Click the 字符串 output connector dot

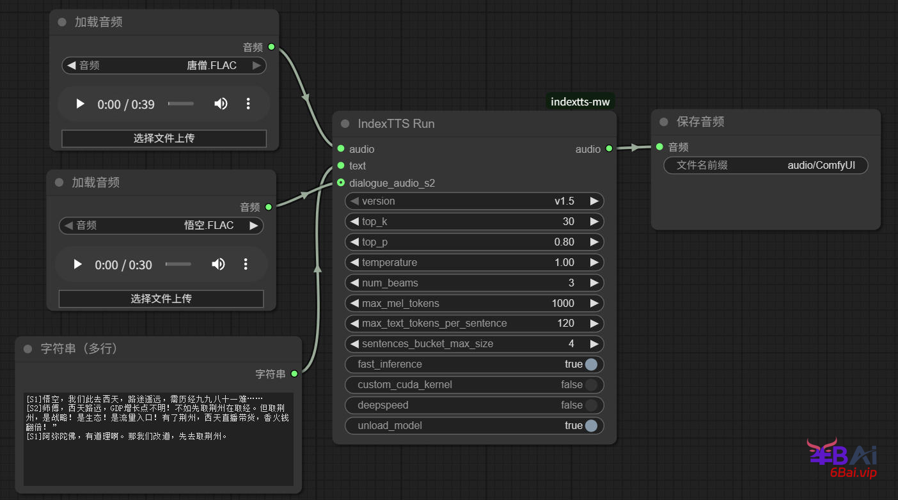coord(294,373)
